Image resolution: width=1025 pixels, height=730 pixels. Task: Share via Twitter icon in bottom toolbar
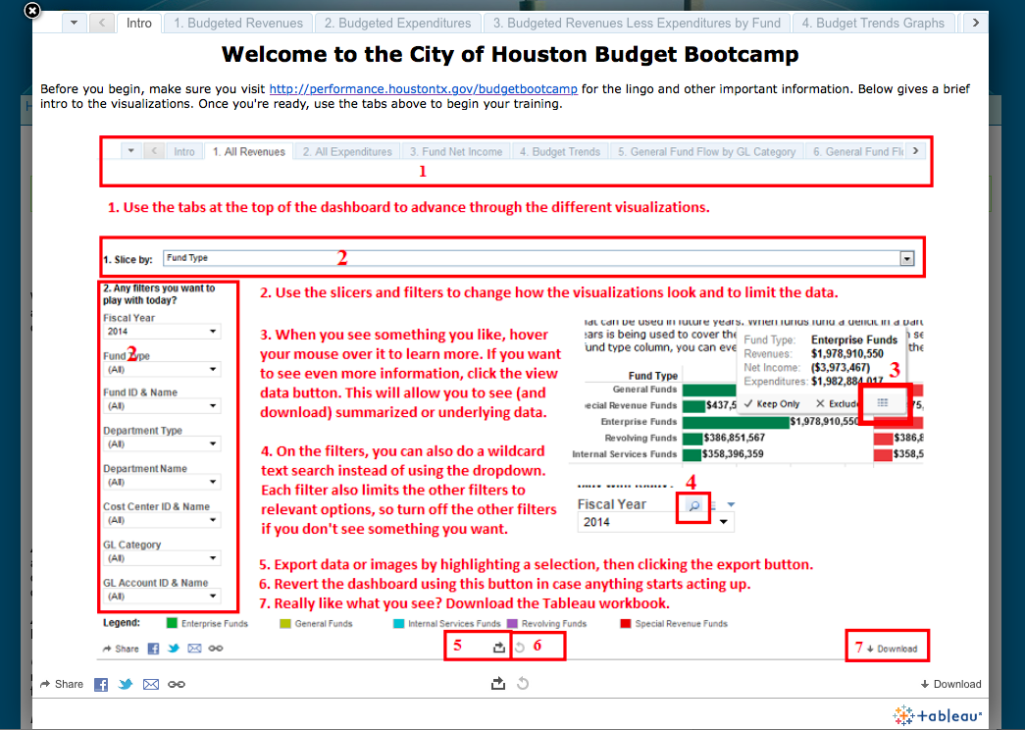coord(126,684)
